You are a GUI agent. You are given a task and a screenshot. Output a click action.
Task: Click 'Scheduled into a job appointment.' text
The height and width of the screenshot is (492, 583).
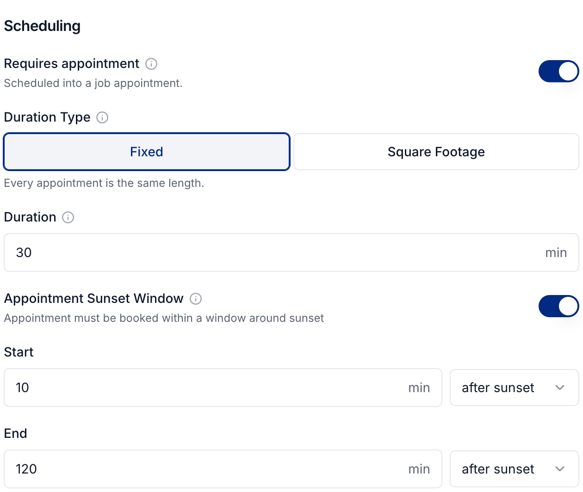[x=93, y=83]
